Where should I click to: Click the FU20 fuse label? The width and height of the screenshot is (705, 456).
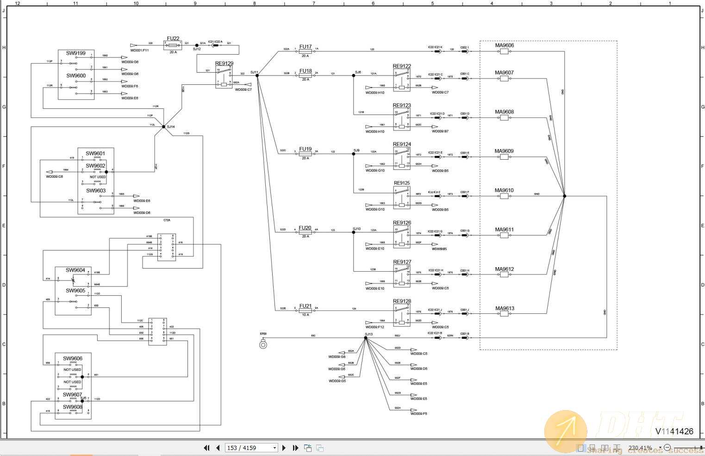click(305, 228)
